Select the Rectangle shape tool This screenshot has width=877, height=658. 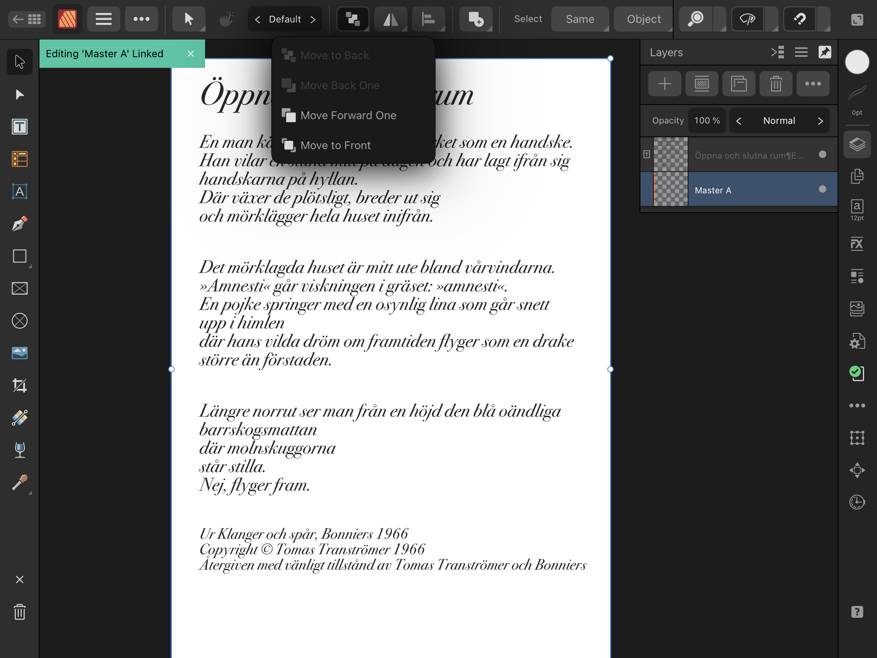coord(19,256)
